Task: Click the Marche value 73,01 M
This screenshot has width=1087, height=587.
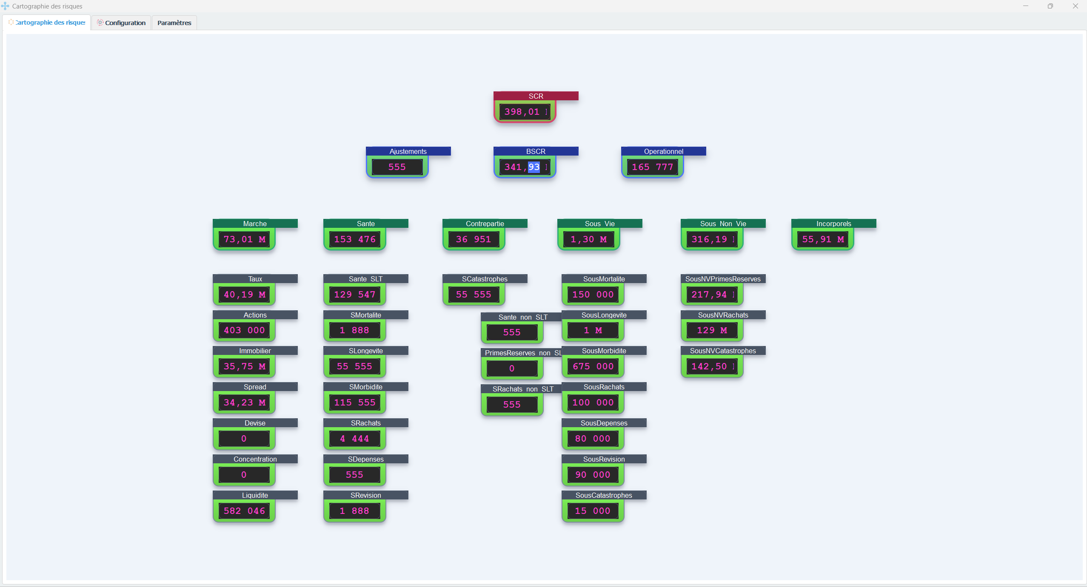Action: (x=244, y=239)
